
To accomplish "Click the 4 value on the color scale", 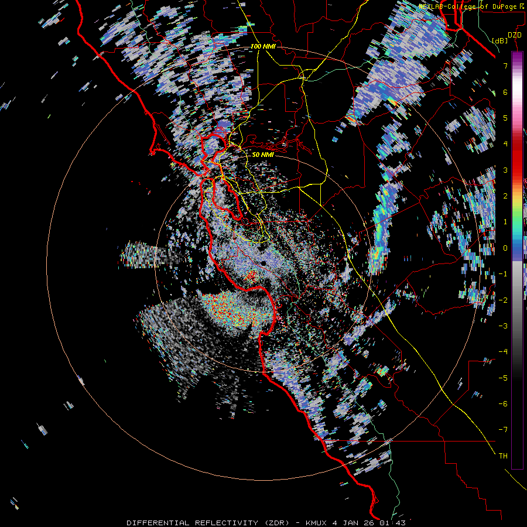I will [x=505, y=144].
